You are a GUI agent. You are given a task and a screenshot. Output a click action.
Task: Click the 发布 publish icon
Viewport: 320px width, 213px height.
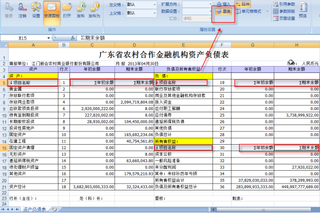(80, 10)
